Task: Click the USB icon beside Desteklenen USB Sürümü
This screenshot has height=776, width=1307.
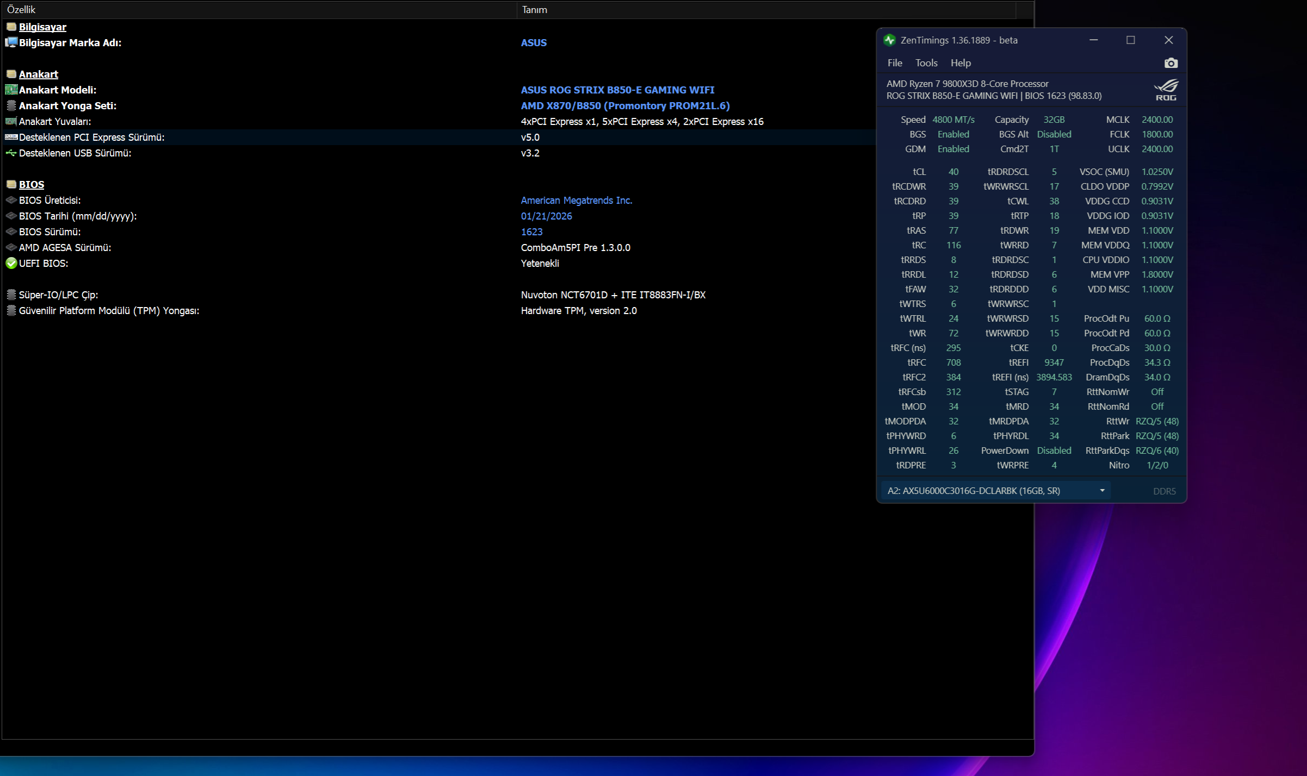Action: pyautogui.click(x=11, y=153)
